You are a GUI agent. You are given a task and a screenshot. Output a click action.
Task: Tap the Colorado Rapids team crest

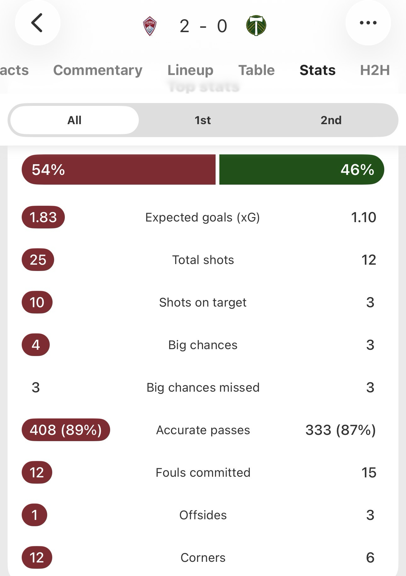click(150, 26)
